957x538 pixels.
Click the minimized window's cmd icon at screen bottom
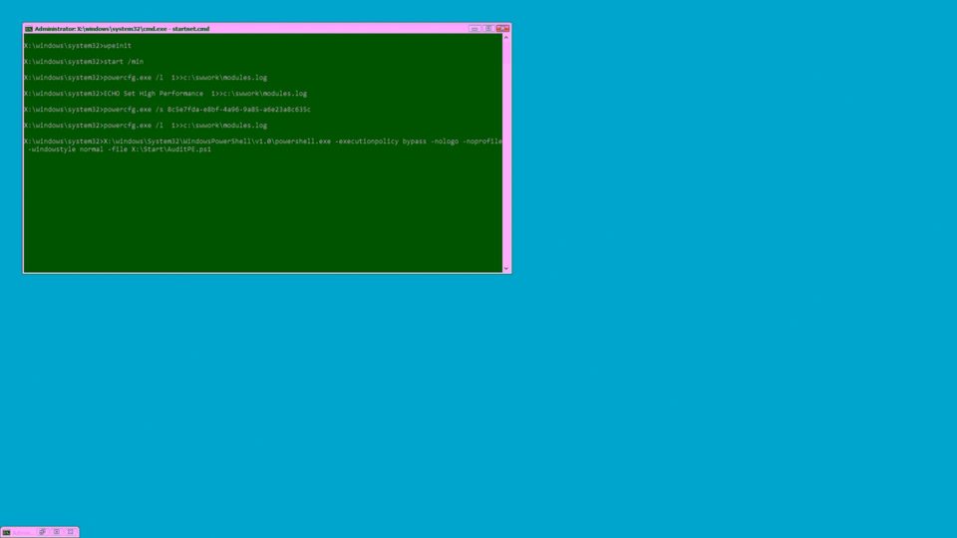click(x=6, y=532)
